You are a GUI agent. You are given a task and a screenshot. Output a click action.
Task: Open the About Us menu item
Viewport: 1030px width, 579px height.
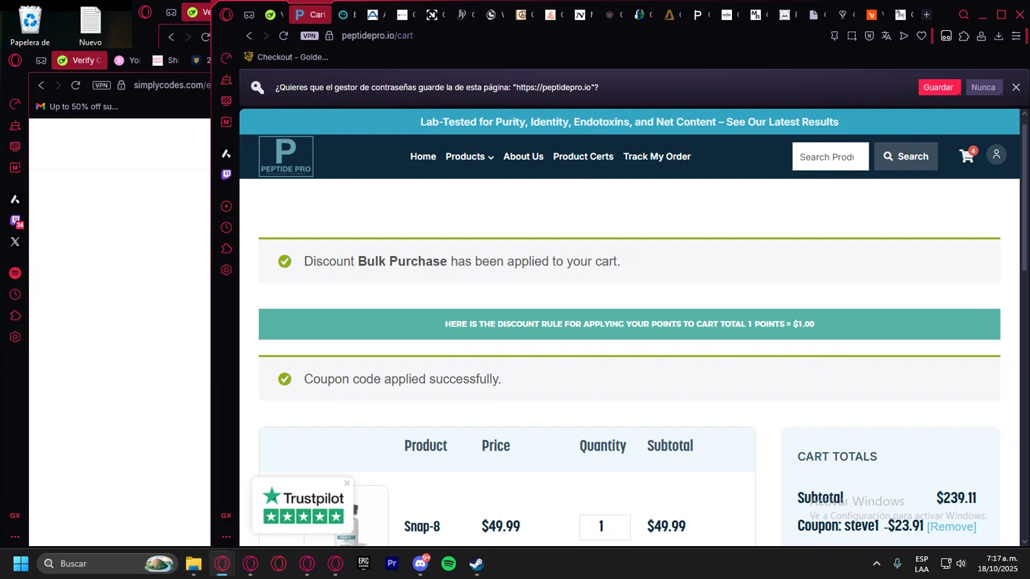[x=523, y=156]
